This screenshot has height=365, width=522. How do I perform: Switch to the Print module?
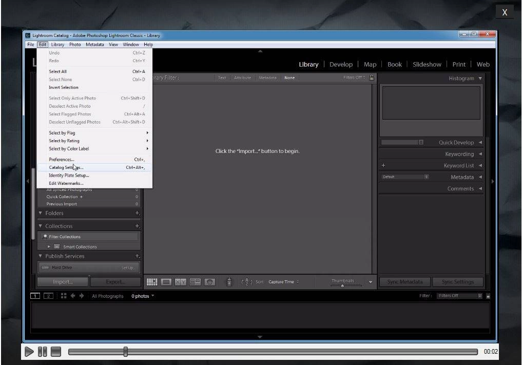(459, 65)
